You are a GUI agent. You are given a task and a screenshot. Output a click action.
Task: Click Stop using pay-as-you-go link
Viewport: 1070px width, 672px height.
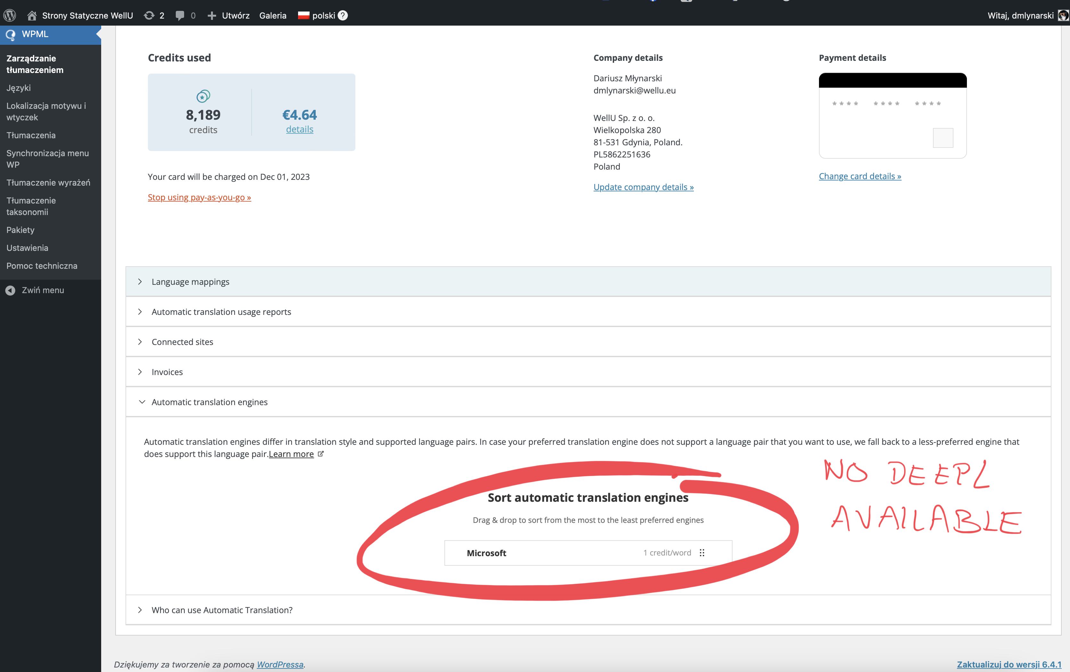pos(199,197)
